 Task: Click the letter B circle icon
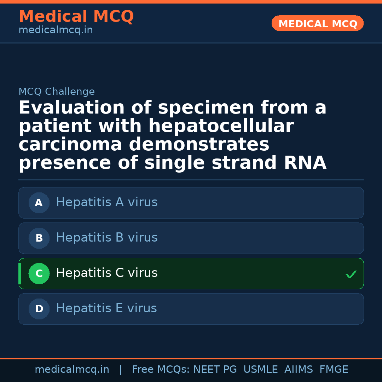click(x=39, y=238)
